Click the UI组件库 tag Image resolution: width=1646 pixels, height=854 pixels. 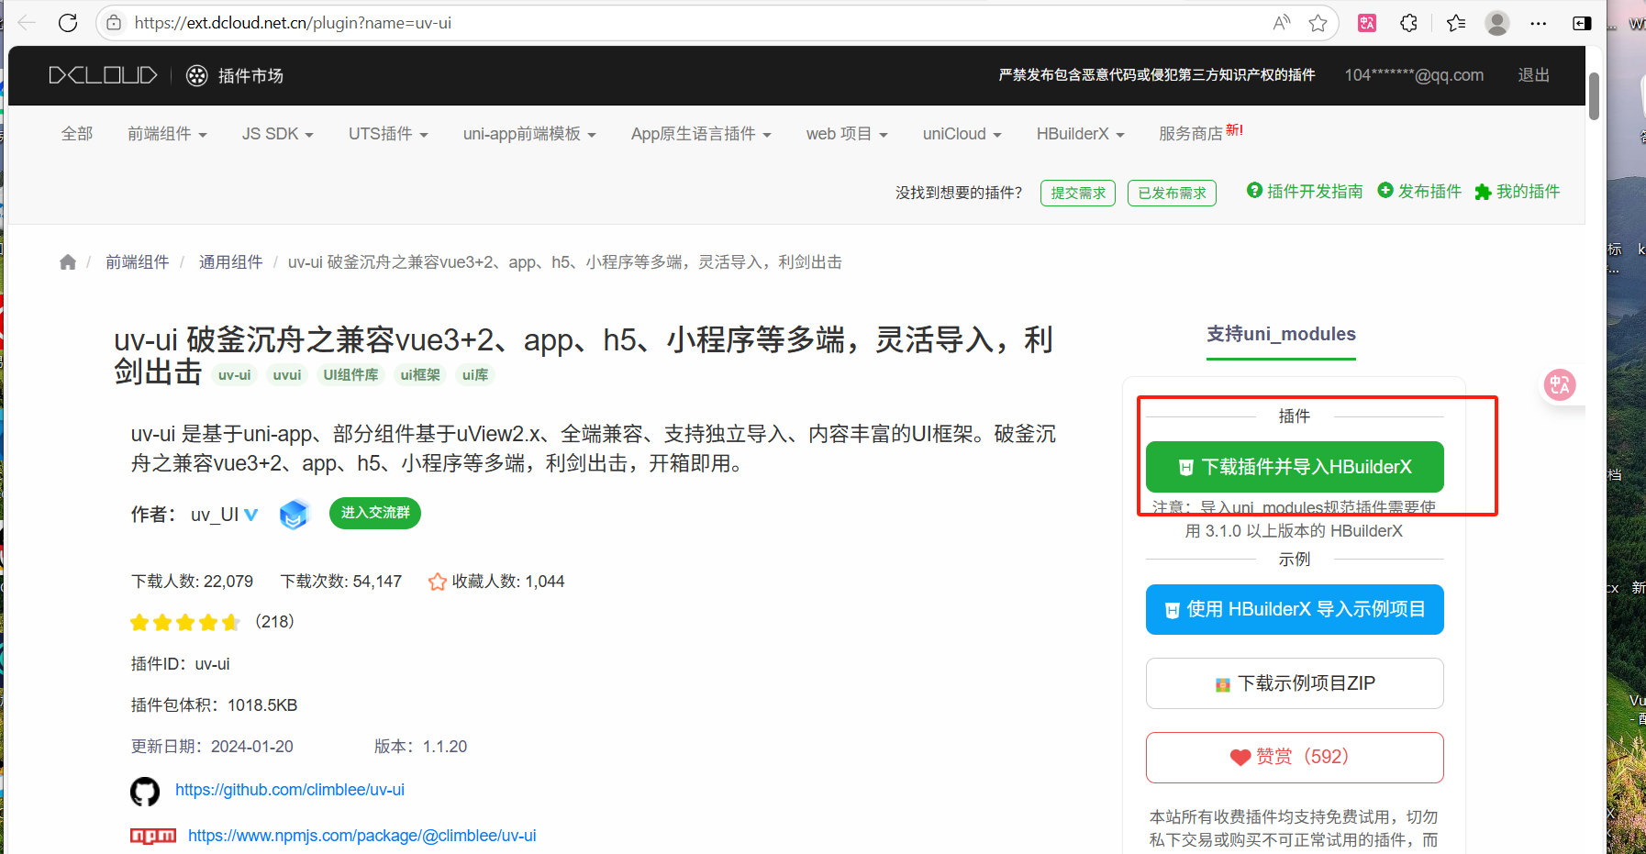click(350, 374)
